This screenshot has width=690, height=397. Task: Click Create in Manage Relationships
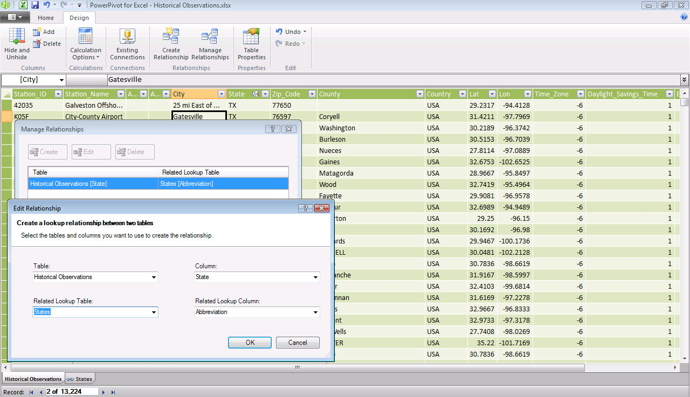tap(47, 151)
